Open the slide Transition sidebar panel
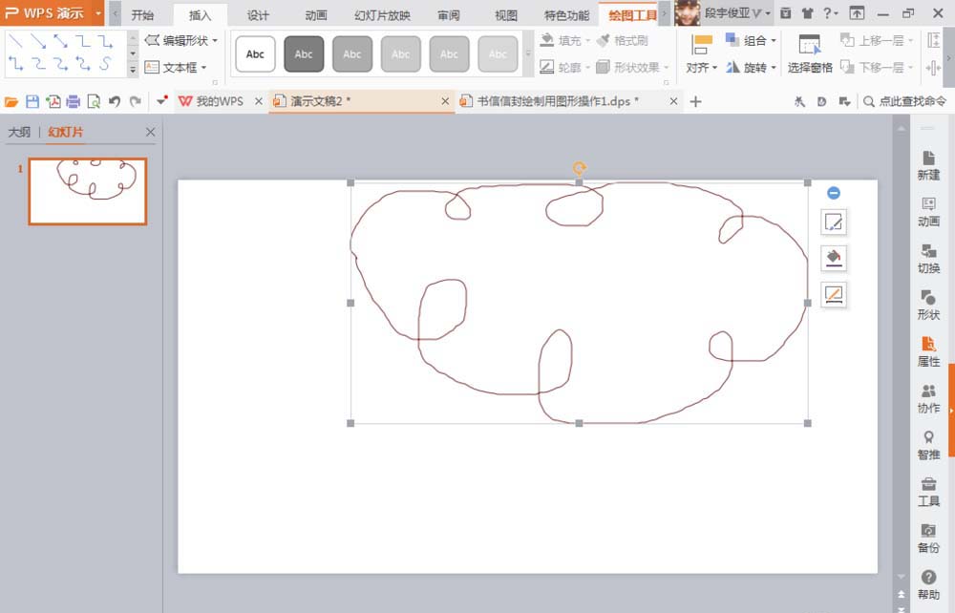Screen dimensions: 955x613 pyautogui.click(x=927, y=259)
